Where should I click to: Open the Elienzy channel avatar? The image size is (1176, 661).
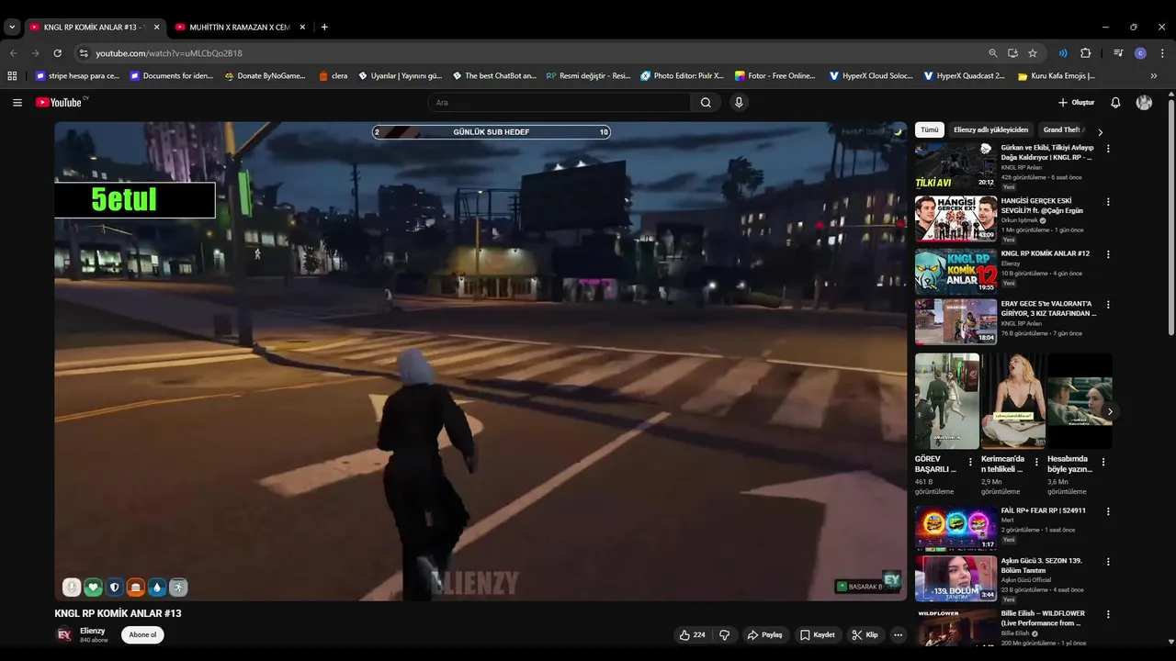pyautogui.click(x=64, y=634)
